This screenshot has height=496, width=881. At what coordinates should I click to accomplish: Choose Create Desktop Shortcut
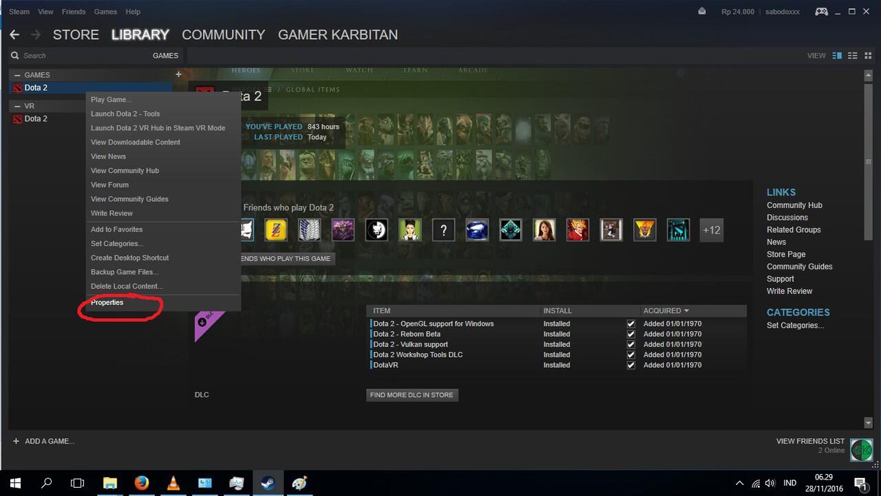[130, 258]
